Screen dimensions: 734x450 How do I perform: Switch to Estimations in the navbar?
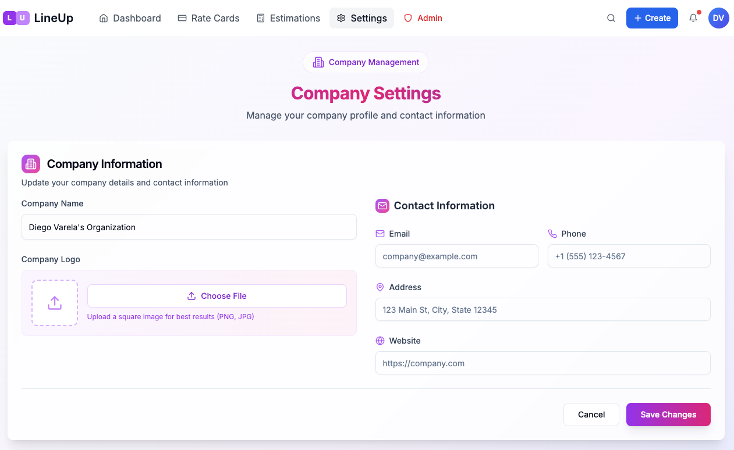288,18
